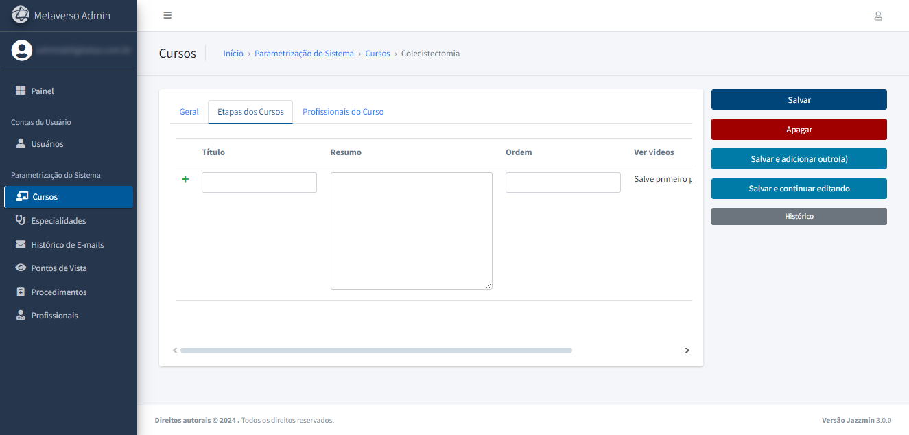Screen dimensions: 909x435
Task: Open Usuários in the sidebar
Action: pos(47,144)
